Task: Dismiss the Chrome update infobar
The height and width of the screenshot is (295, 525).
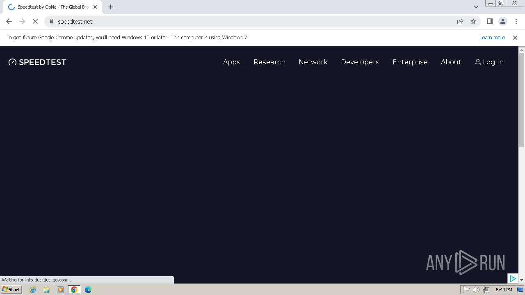Action: (515, 37)
